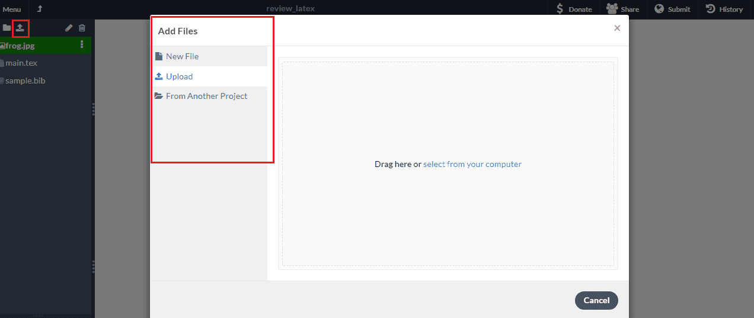Choose From Another Project option
The height and width of the screenshot is (318, 754).
point(206,96)
